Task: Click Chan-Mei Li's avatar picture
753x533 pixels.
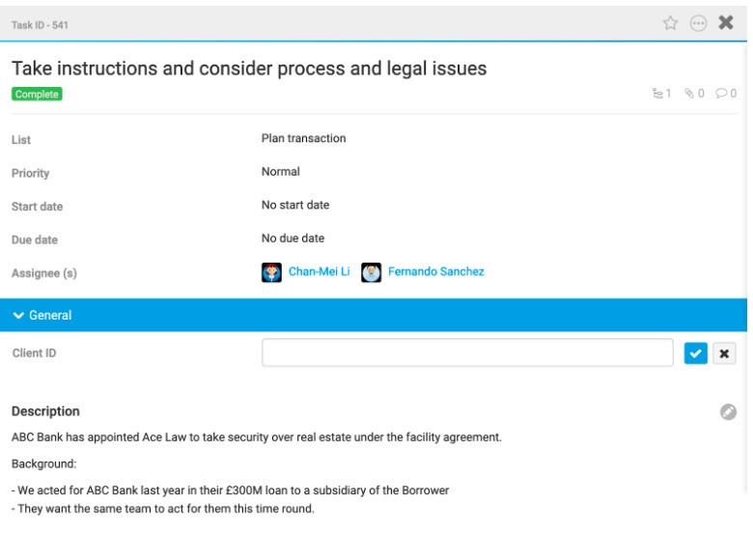Action: 271,272
